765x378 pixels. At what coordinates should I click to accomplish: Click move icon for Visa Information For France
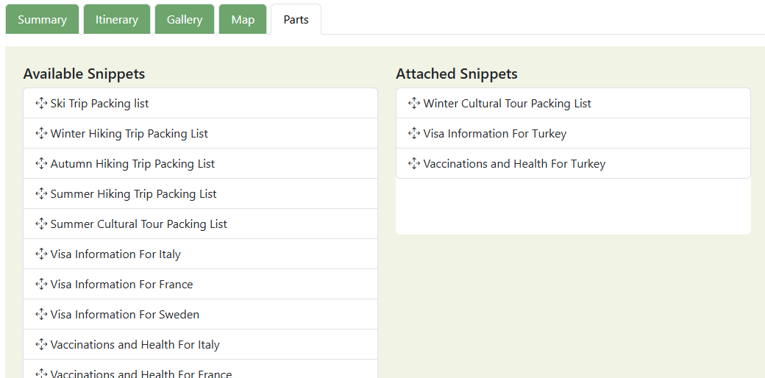[x=41, y=284]
